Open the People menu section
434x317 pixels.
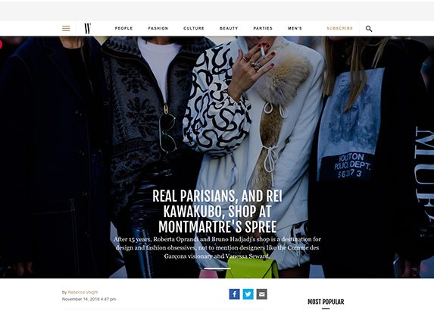coord(123,28)
